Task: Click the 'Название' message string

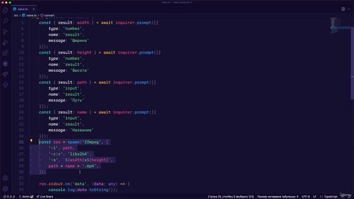Action: pos(82,130)
